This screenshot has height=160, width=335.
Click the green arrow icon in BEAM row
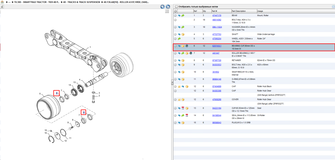tap(183, 16)
